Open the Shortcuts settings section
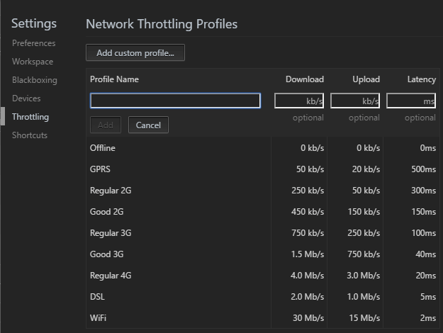Screen dimensions: 443x333 click(30, 135)
